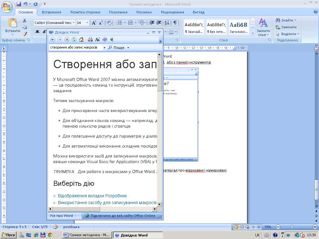This screenshot has height=239, width=319.
Task: Click the multilevel list icon
Action: (141, 23)
